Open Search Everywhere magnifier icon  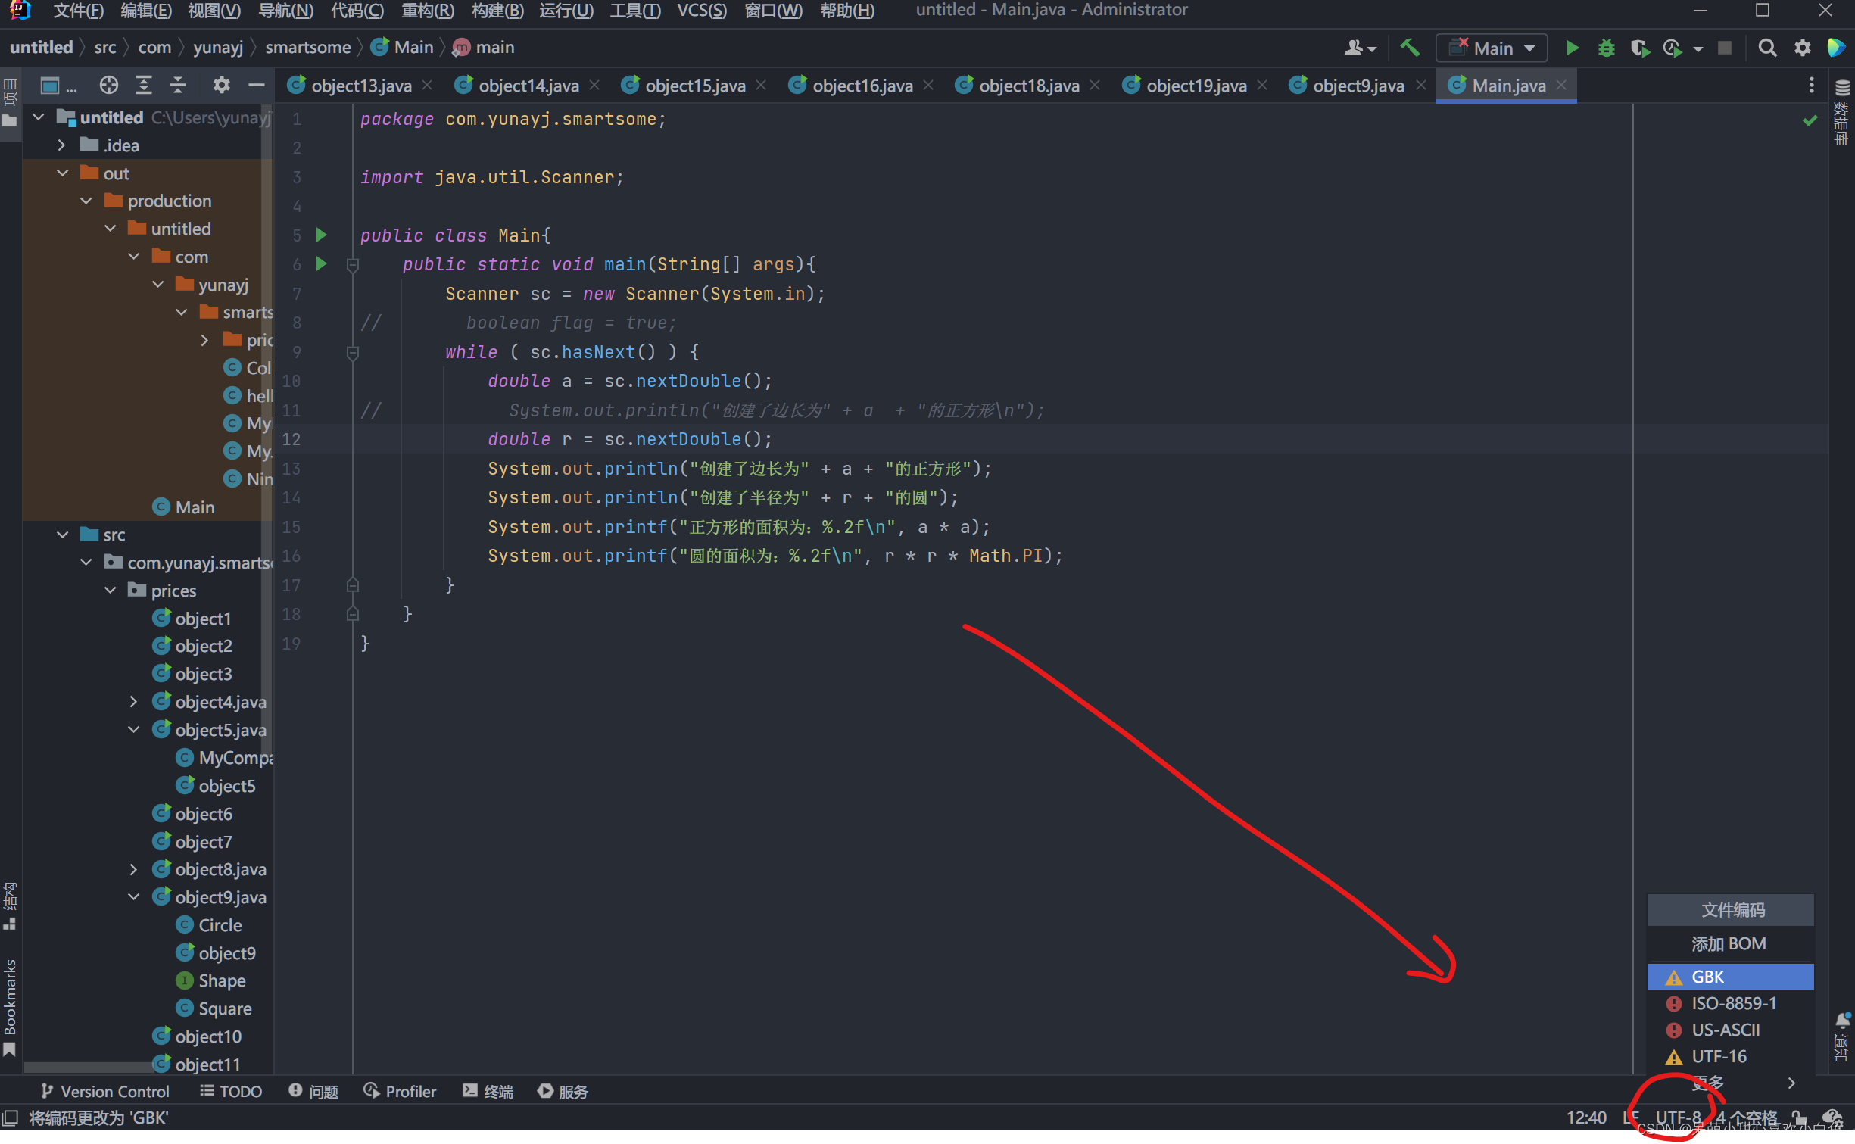tap(1767, 48)
